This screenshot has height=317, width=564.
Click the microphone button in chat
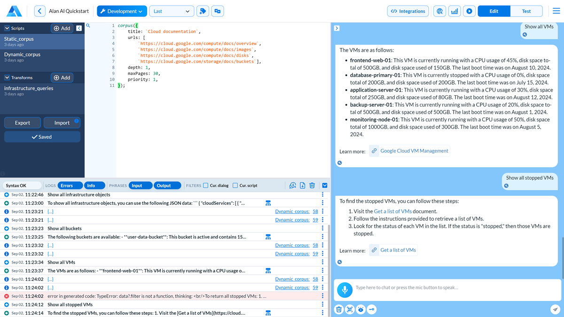click(x=345, y=290)
